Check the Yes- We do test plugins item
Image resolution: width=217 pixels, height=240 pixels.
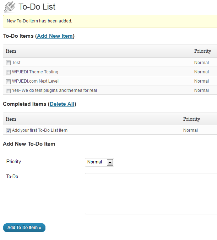pos(8,91)
